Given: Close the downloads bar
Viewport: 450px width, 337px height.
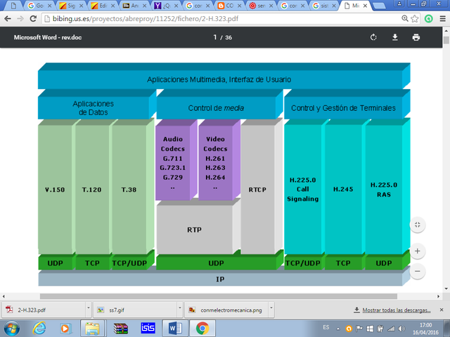Looking at the screenshot, I should [442, 310].
